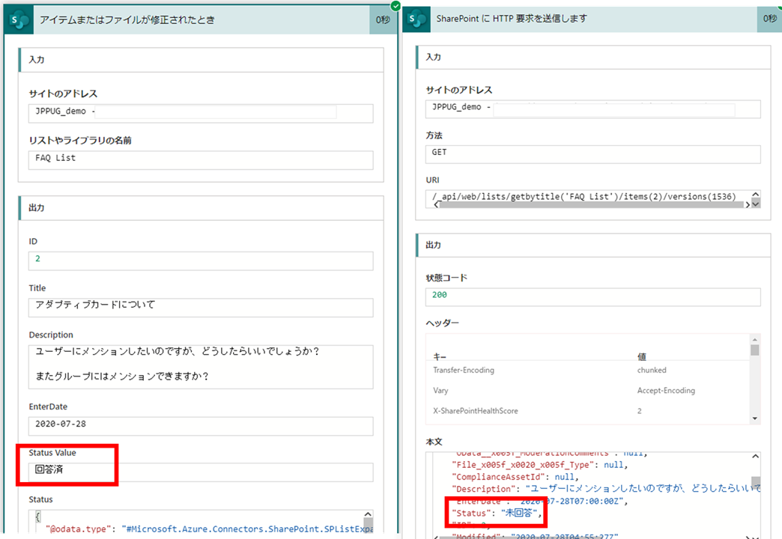The width and height of the screenshot is (782, 539).
Task: Click the 0秒 duration on HTTP card
Action: (769, 19)
